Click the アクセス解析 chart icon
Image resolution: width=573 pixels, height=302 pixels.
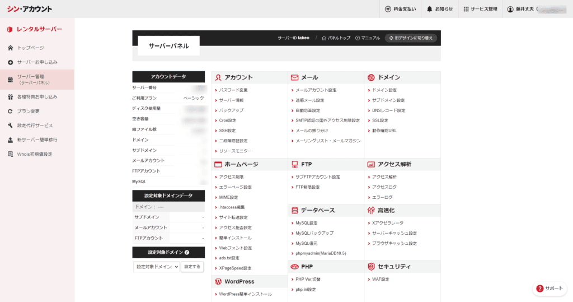pos(371,164)
